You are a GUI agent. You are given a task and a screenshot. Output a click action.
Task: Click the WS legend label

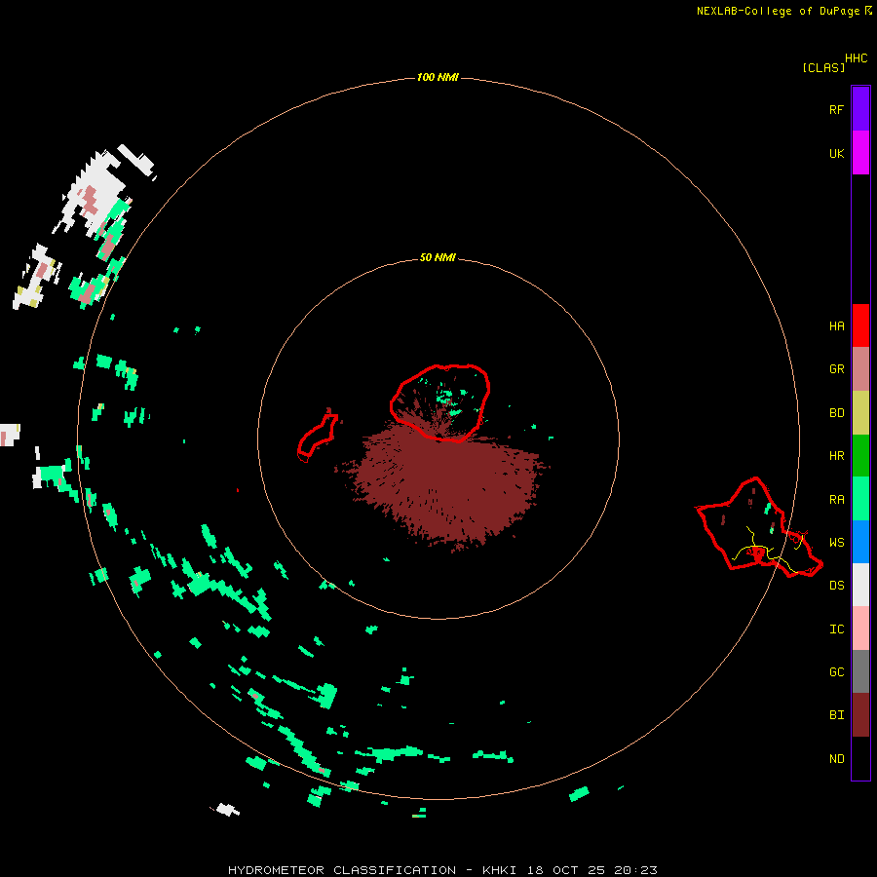(x=836, y=543)
